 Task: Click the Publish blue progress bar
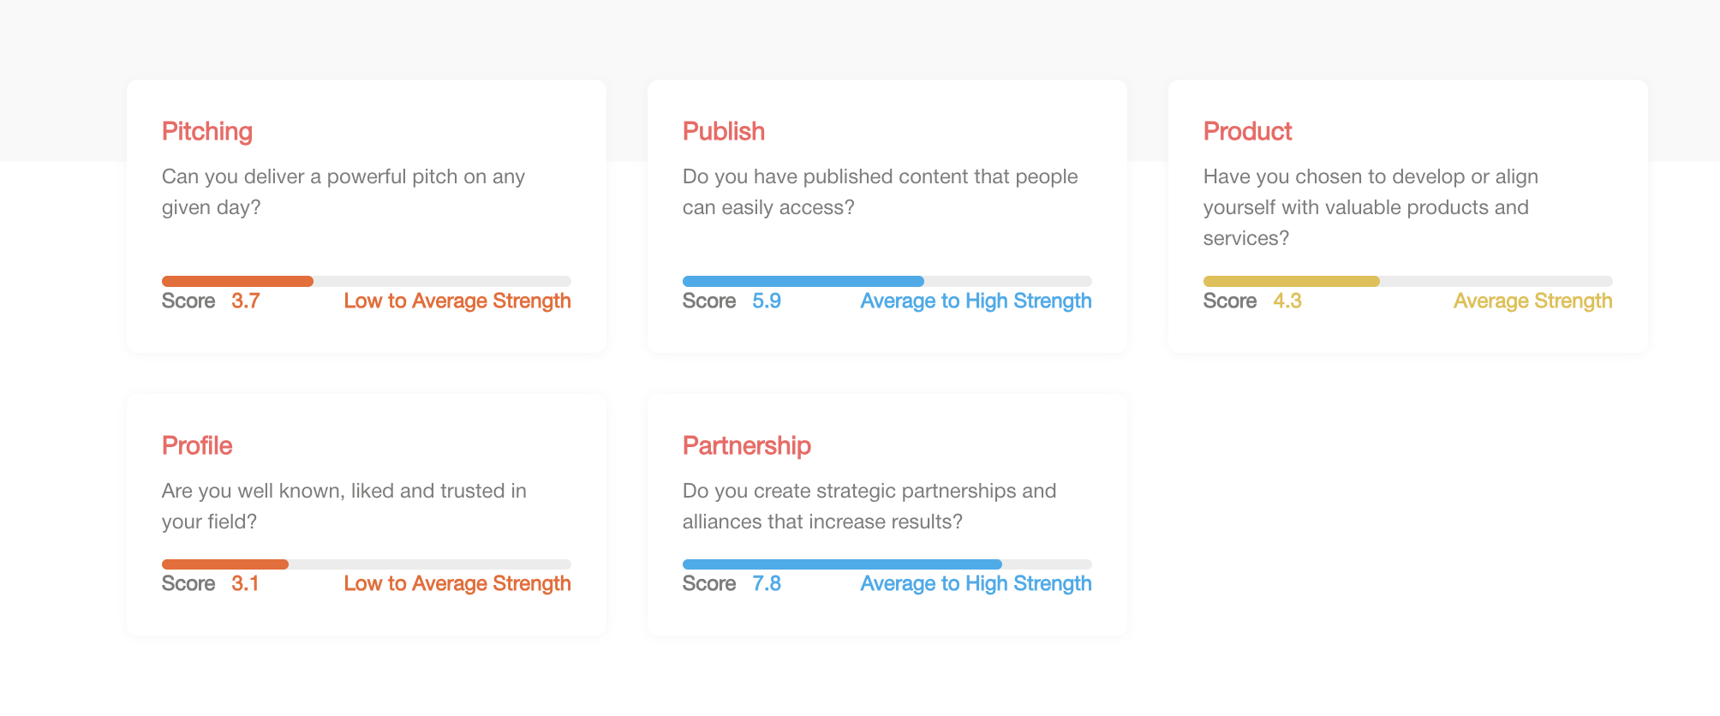pos(803,281)
